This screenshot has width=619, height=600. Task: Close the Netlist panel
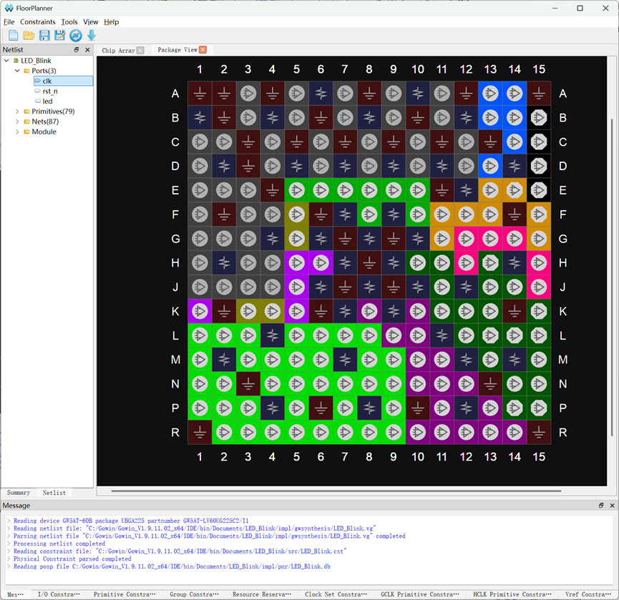coord(87,50)
